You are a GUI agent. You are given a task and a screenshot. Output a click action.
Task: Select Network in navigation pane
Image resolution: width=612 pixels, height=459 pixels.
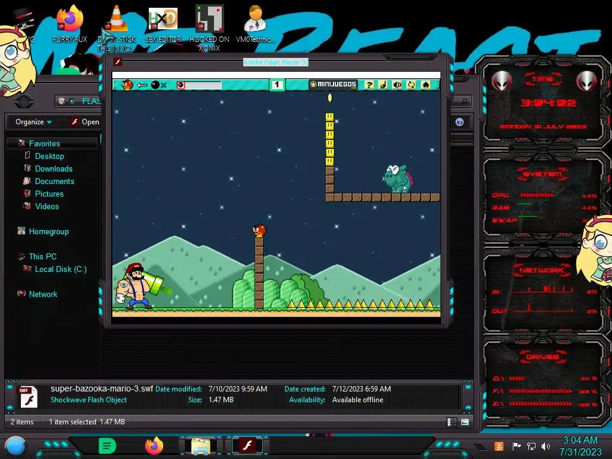pyautogui.click(x=43, y=294)
